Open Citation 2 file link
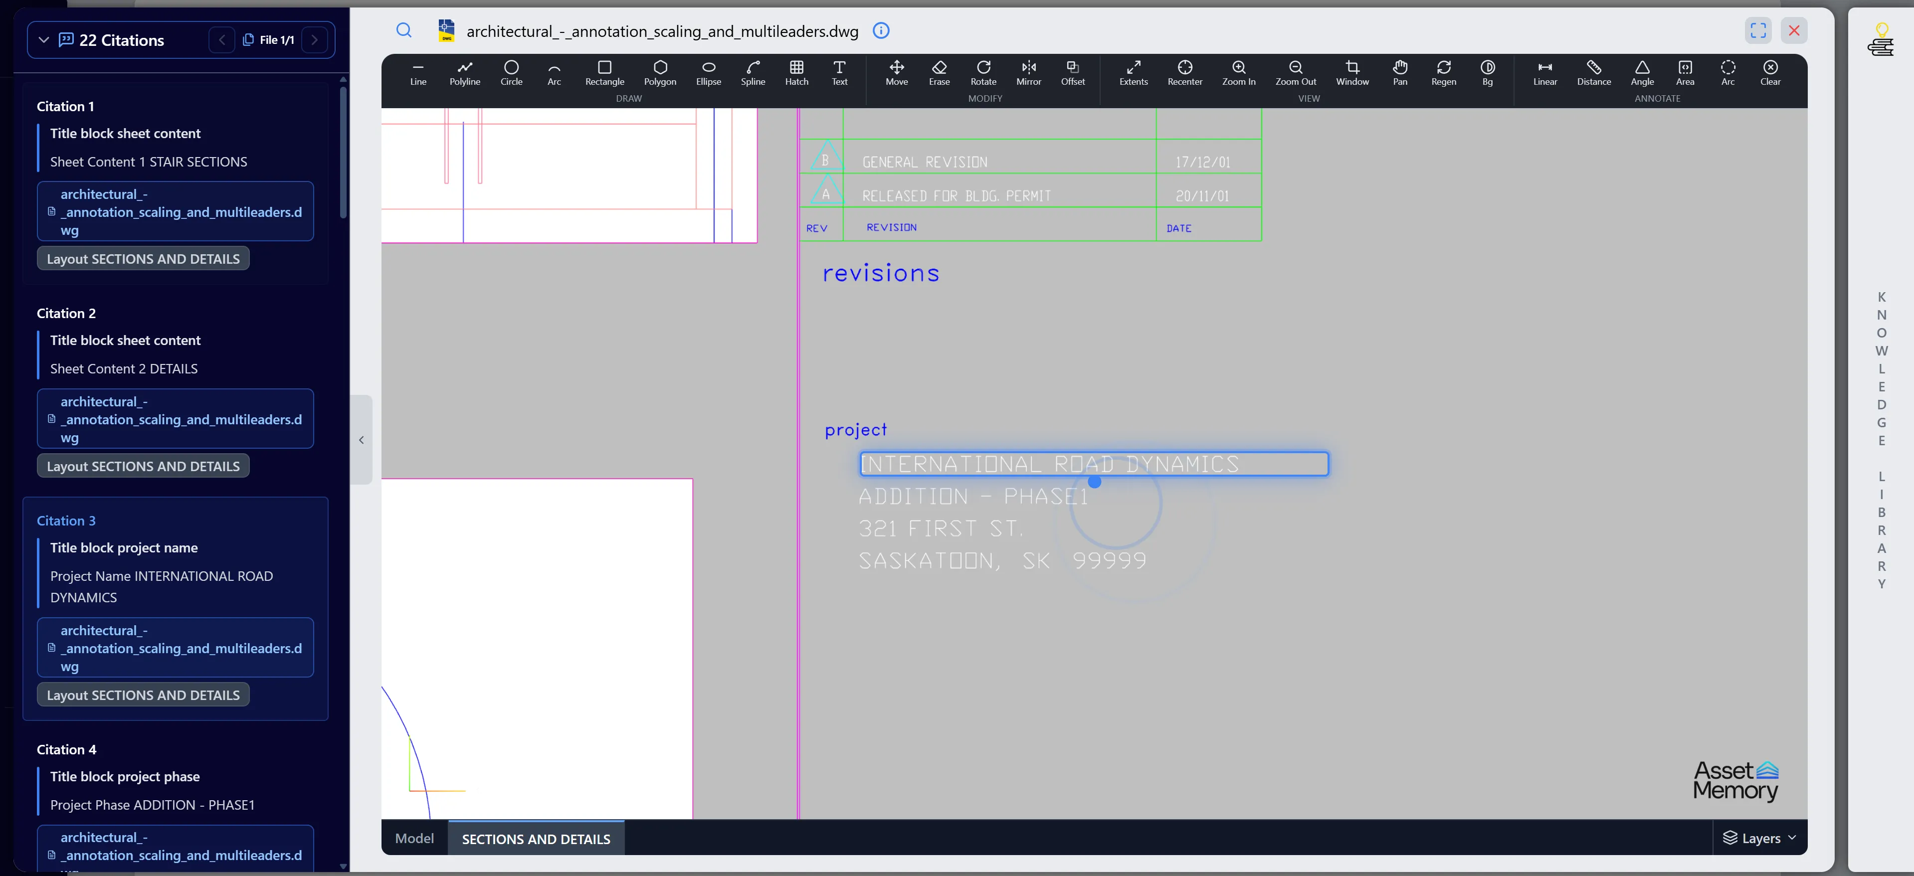Viewport: 1914px width, 876px height. 176,419
